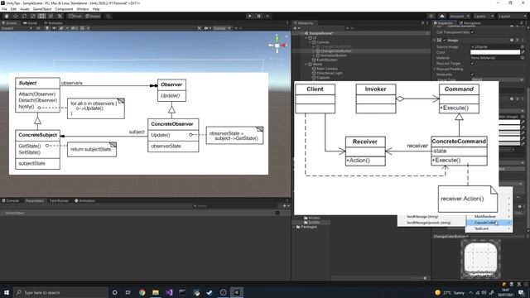Select the Scale tool in toolbar
This screenshot has height=298, width=530.
click(x=33, y=17)
